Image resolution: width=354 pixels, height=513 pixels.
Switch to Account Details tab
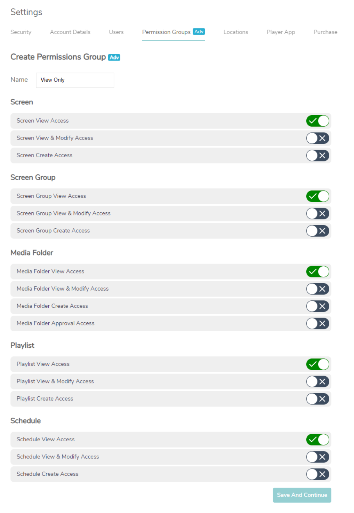click(70, 32)
